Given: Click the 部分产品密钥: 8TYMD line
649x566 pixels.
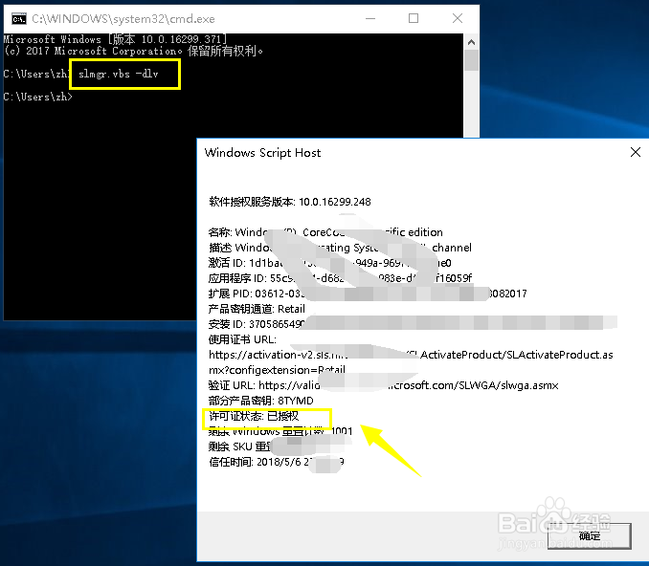Looking at the screenshot, I should tap(261, 401).
